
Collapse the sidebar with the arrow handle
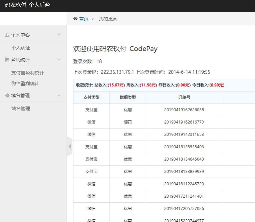tap(69, 147)
